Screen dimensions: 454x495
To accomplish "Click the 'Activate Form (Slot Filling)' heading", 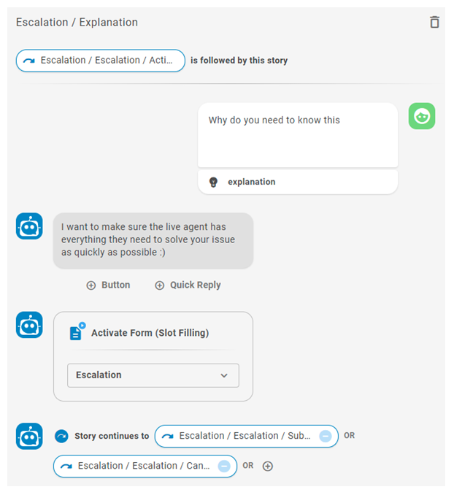I will coord(150,333).
